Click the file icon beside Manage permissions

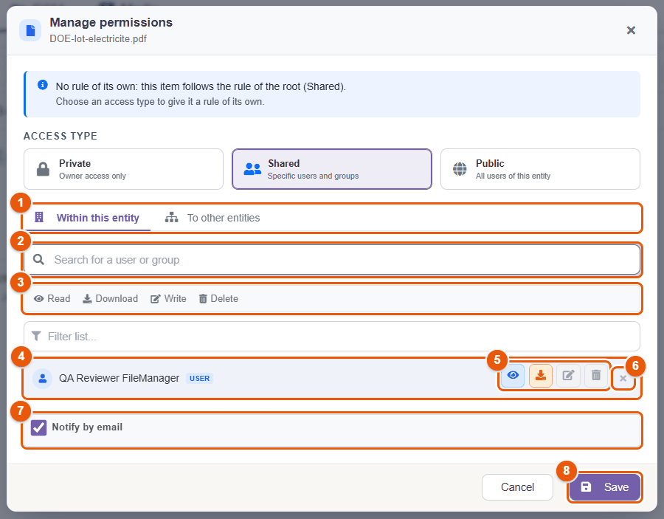pos(30,30)
